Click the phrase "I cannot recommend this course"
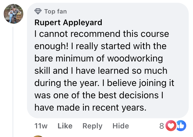Screen dimensions: 193x137 point(90,33)
